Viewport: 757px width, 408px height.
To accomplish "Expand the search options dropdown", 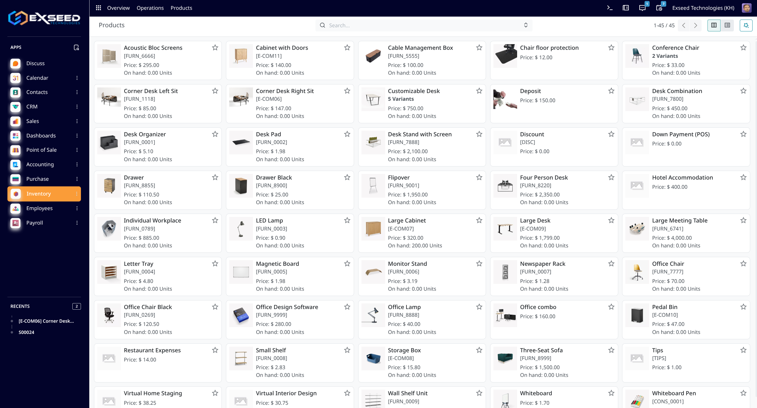I will pos(525,25).
